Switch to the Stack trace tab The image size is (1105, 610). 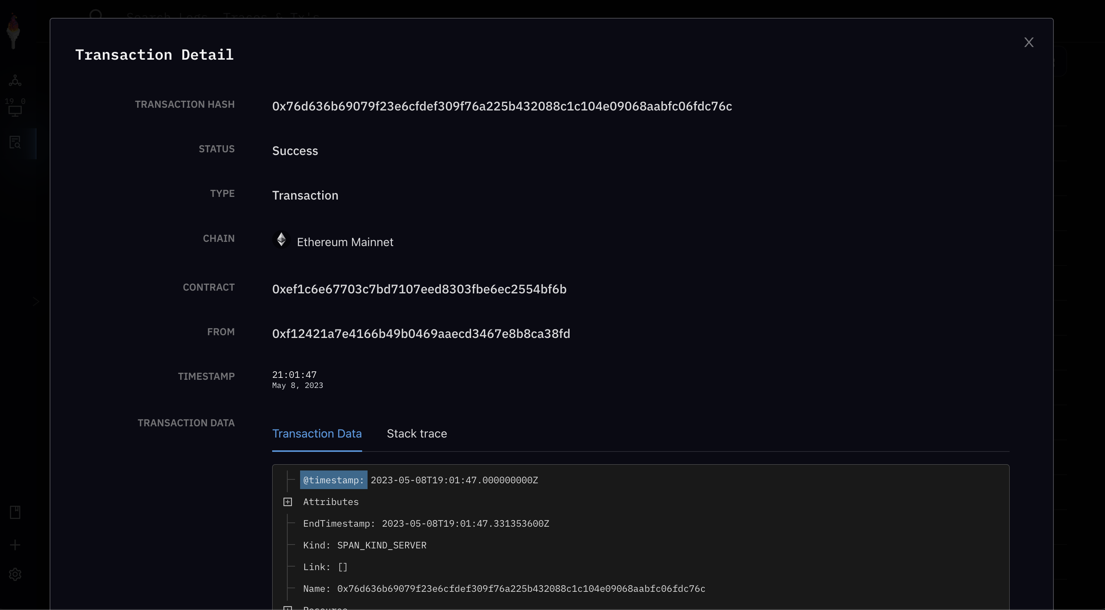coord(416,433)
